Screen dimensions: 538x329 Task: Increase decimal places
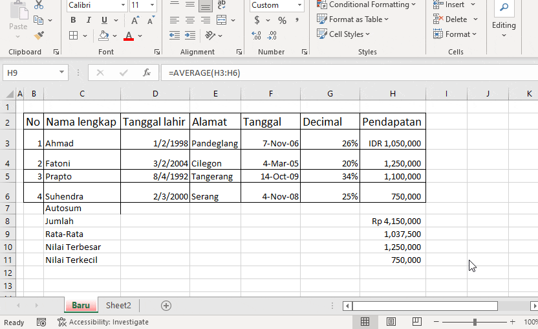coord(256,36)
